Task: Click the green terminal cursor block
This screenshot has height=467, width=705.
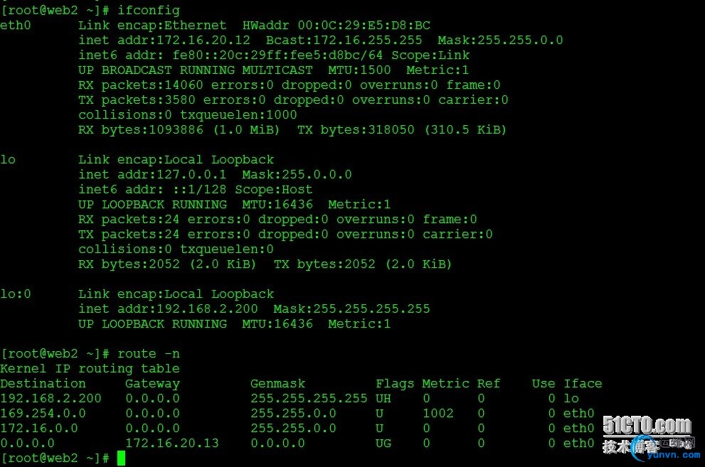Action: 121,458
